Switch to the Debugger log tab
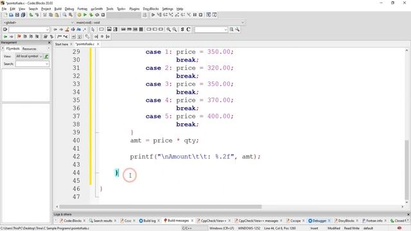The width and height of the screenshot is (411, 231). click(x=319, y=221)
